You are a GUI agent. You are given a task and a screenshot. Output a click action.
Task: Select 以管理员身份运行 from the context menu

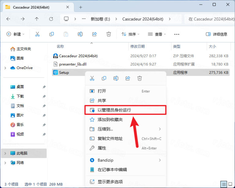[x=114, y=110]
